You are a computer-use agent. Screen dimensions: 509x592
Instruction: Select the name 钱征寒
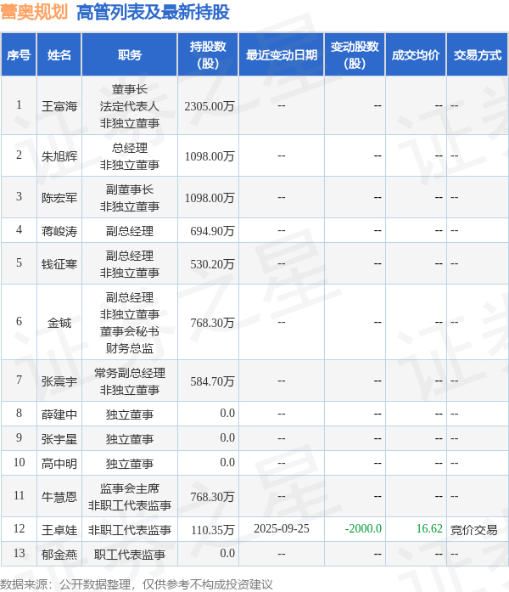(59, 264)
